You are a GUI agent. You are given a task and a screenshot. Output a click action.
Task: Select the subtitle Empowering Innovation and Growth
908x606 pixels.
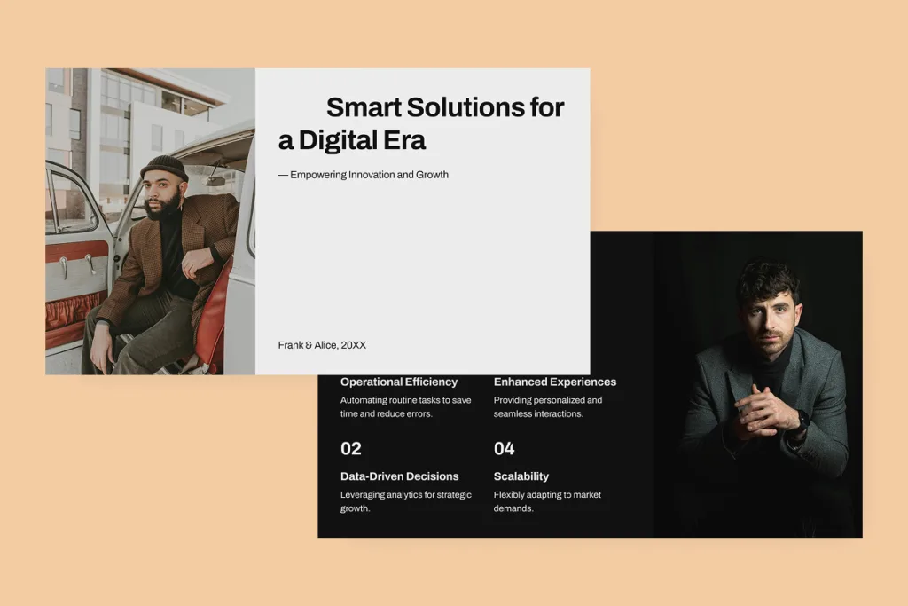tap(364, 174)
